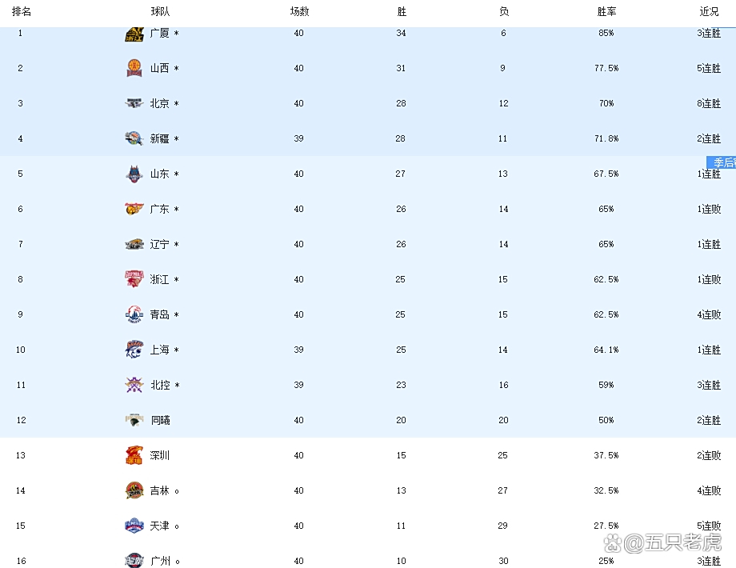
Task: Click the Xinjiang (新疆) team logo
Action: (134, 139)
